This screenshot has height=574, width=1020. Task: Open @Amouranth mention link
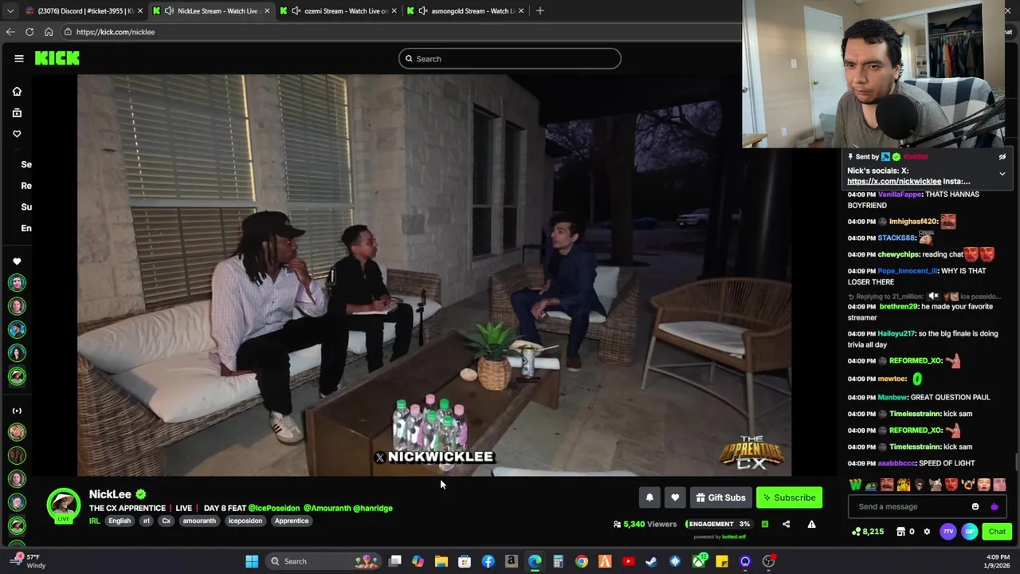click(x=327, y=508)
